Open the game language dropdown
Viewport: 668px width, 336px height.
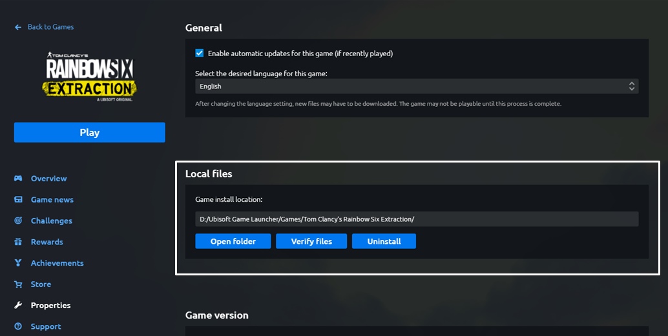coord(417,86)
